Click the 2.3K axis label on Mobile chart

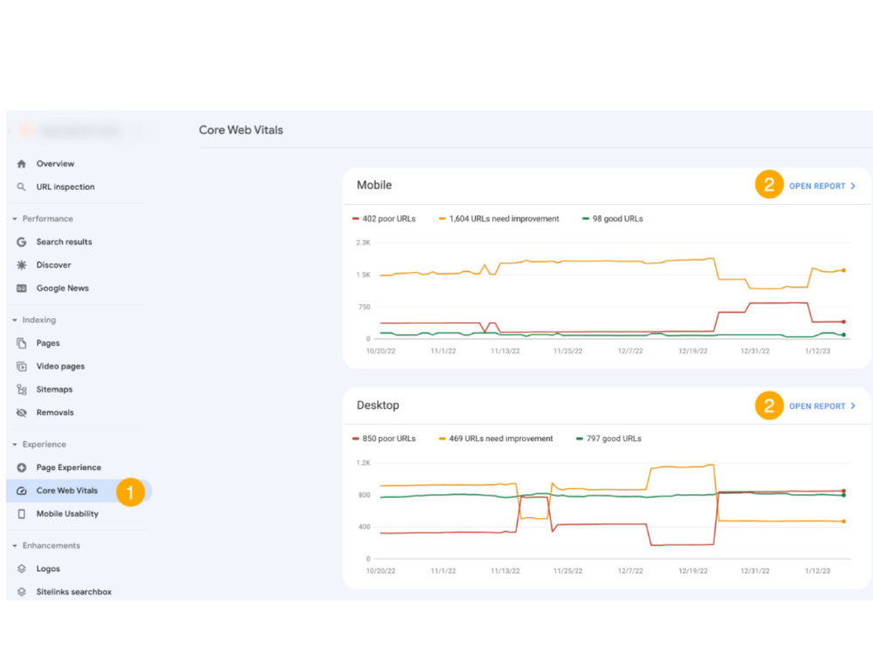point(363,242)
